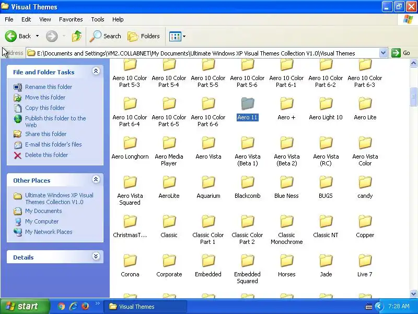Open My Network Places link
This screenshot has height=314, width=418.
pos(49,232)
